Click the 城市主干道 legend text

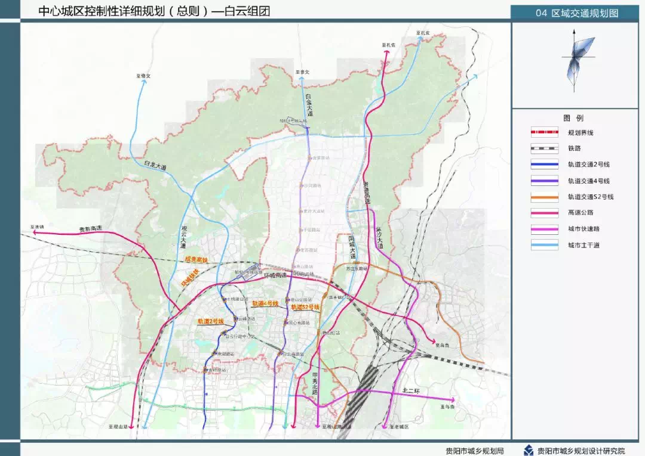pyautogui.click(x=583, y=245)
